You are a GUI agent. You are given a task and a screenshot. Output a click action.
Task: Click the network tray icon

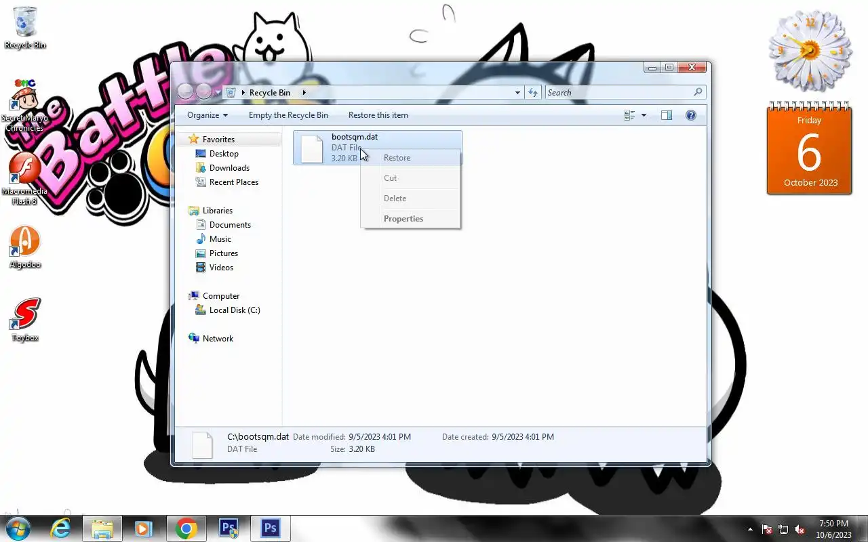pos(783,529)
